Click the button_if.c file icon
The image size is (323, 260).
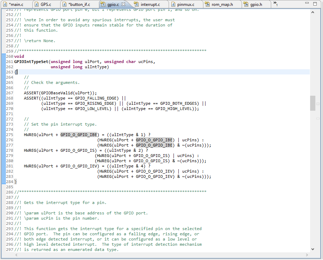pos(64,4)
